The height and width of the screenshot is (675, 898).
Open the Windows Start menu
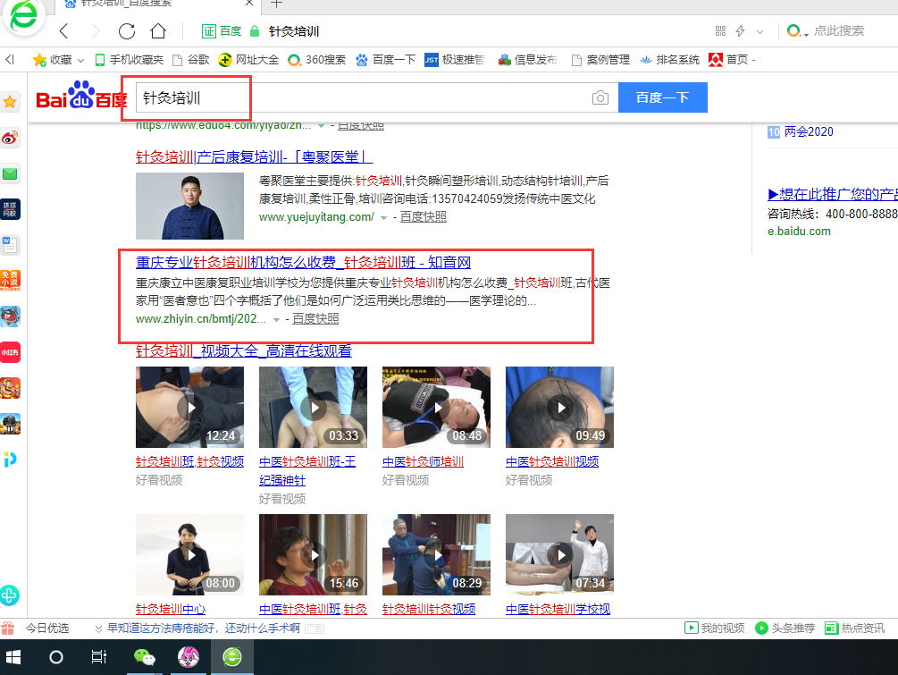[x=13, y=656]
